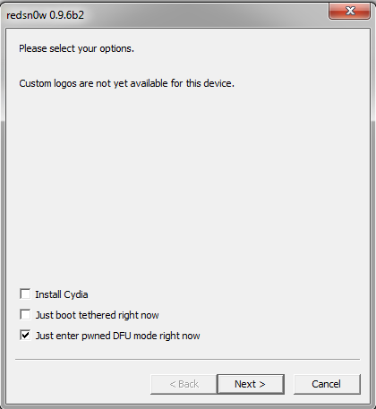
Task: Click the checkmark in the pwned DFU box
Action: (x=25, y=335)
